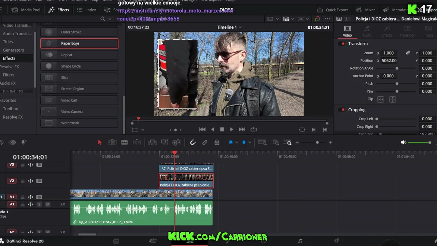The image size is (437, 246).
Task: Switch to the Inspector Audio tab
Action: (x=367, y=31)
